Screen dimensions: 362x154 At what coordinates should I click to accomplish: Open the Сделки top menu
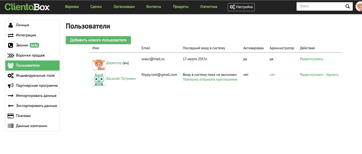pyautogui.click(x=96, y=7)
